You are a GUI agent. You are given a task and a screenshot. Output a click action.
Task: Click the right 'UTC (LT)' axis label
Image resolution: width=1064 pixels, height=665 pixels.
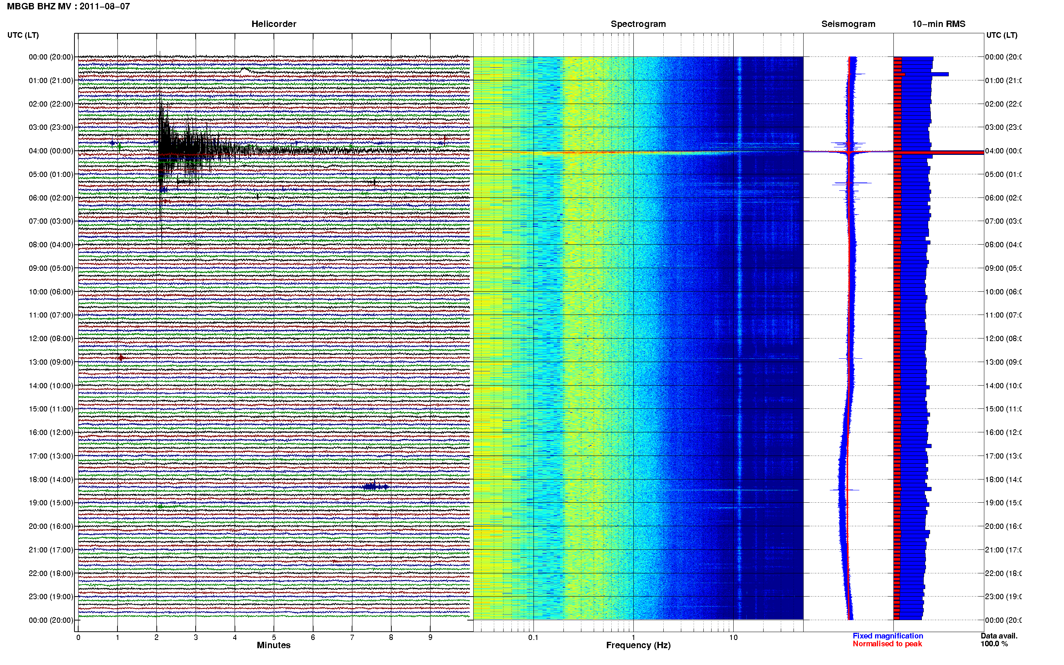tap(1002, 35)
